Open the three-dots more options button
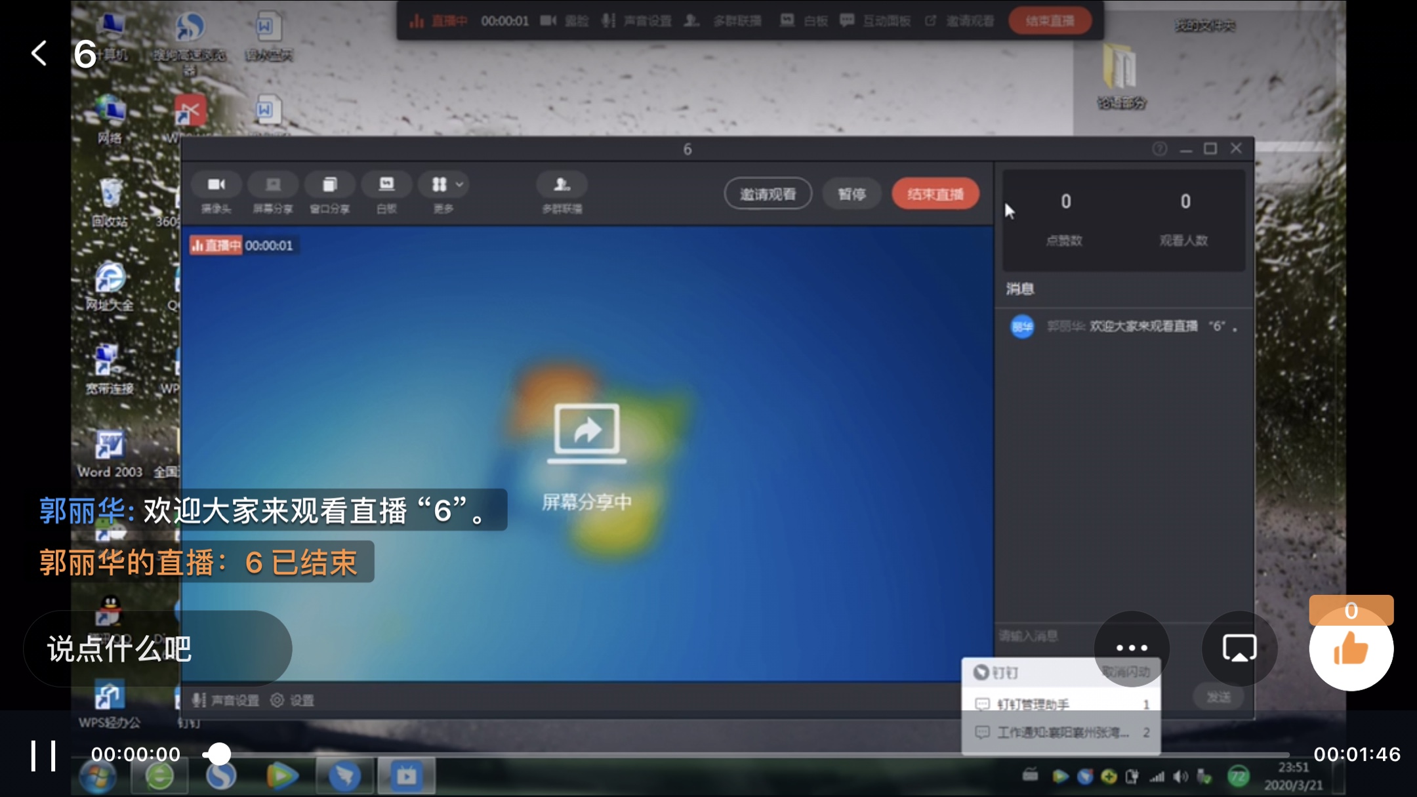This screenshot has width=1417, height=797. pos(1132,648)
